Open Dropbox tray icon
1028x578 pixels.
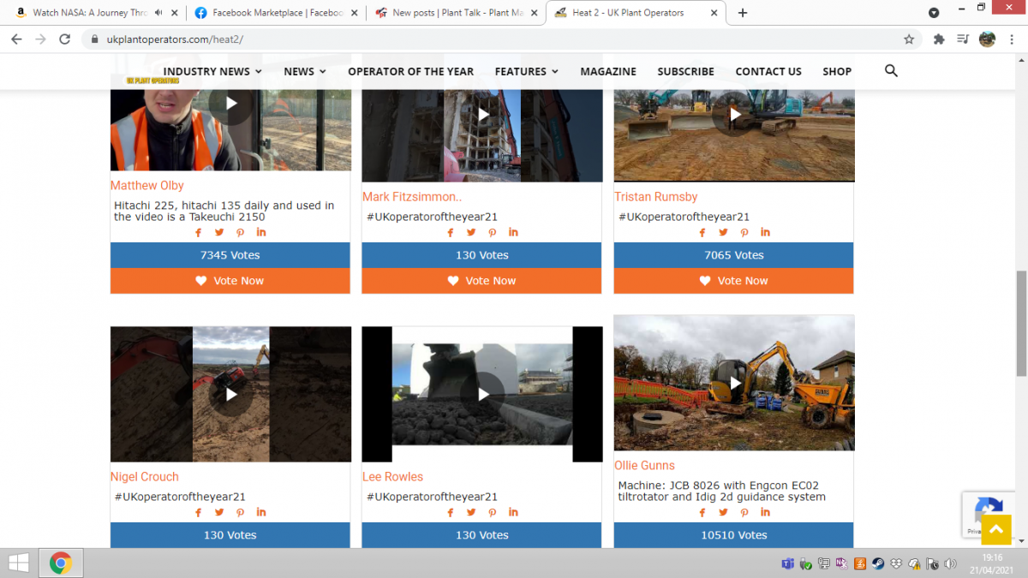pyautogui.click(x=896, y=563)
